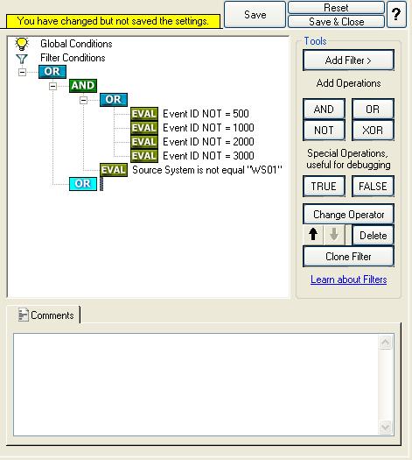The width and height of the screenshot is (412, 460).
Task: Collapse the AND branch in the tree
Action: tap(53, 86)
